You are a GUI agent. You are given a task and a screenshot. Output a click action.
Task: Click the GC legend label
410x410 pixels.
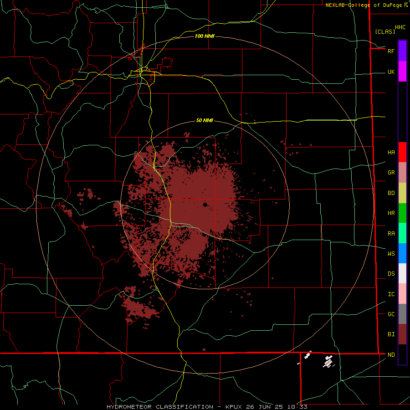(391, 314)
